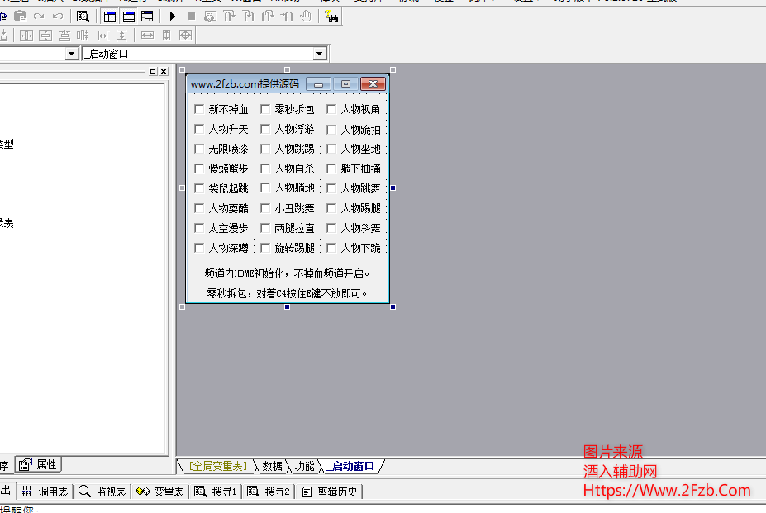This screenshot has width=766, height=513.
Task: Click the paste clipboard toolbar icon
Action: click(x=21, y=16)
